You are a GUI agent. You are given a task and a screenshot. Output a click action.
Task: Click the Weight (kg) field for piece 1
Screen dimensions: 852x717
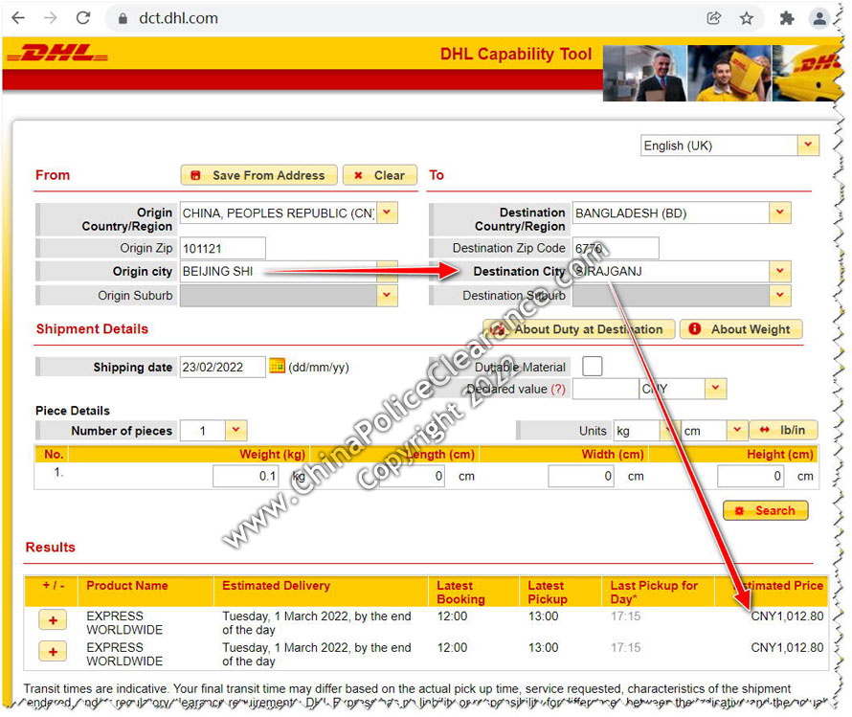(x=246, y=477)
